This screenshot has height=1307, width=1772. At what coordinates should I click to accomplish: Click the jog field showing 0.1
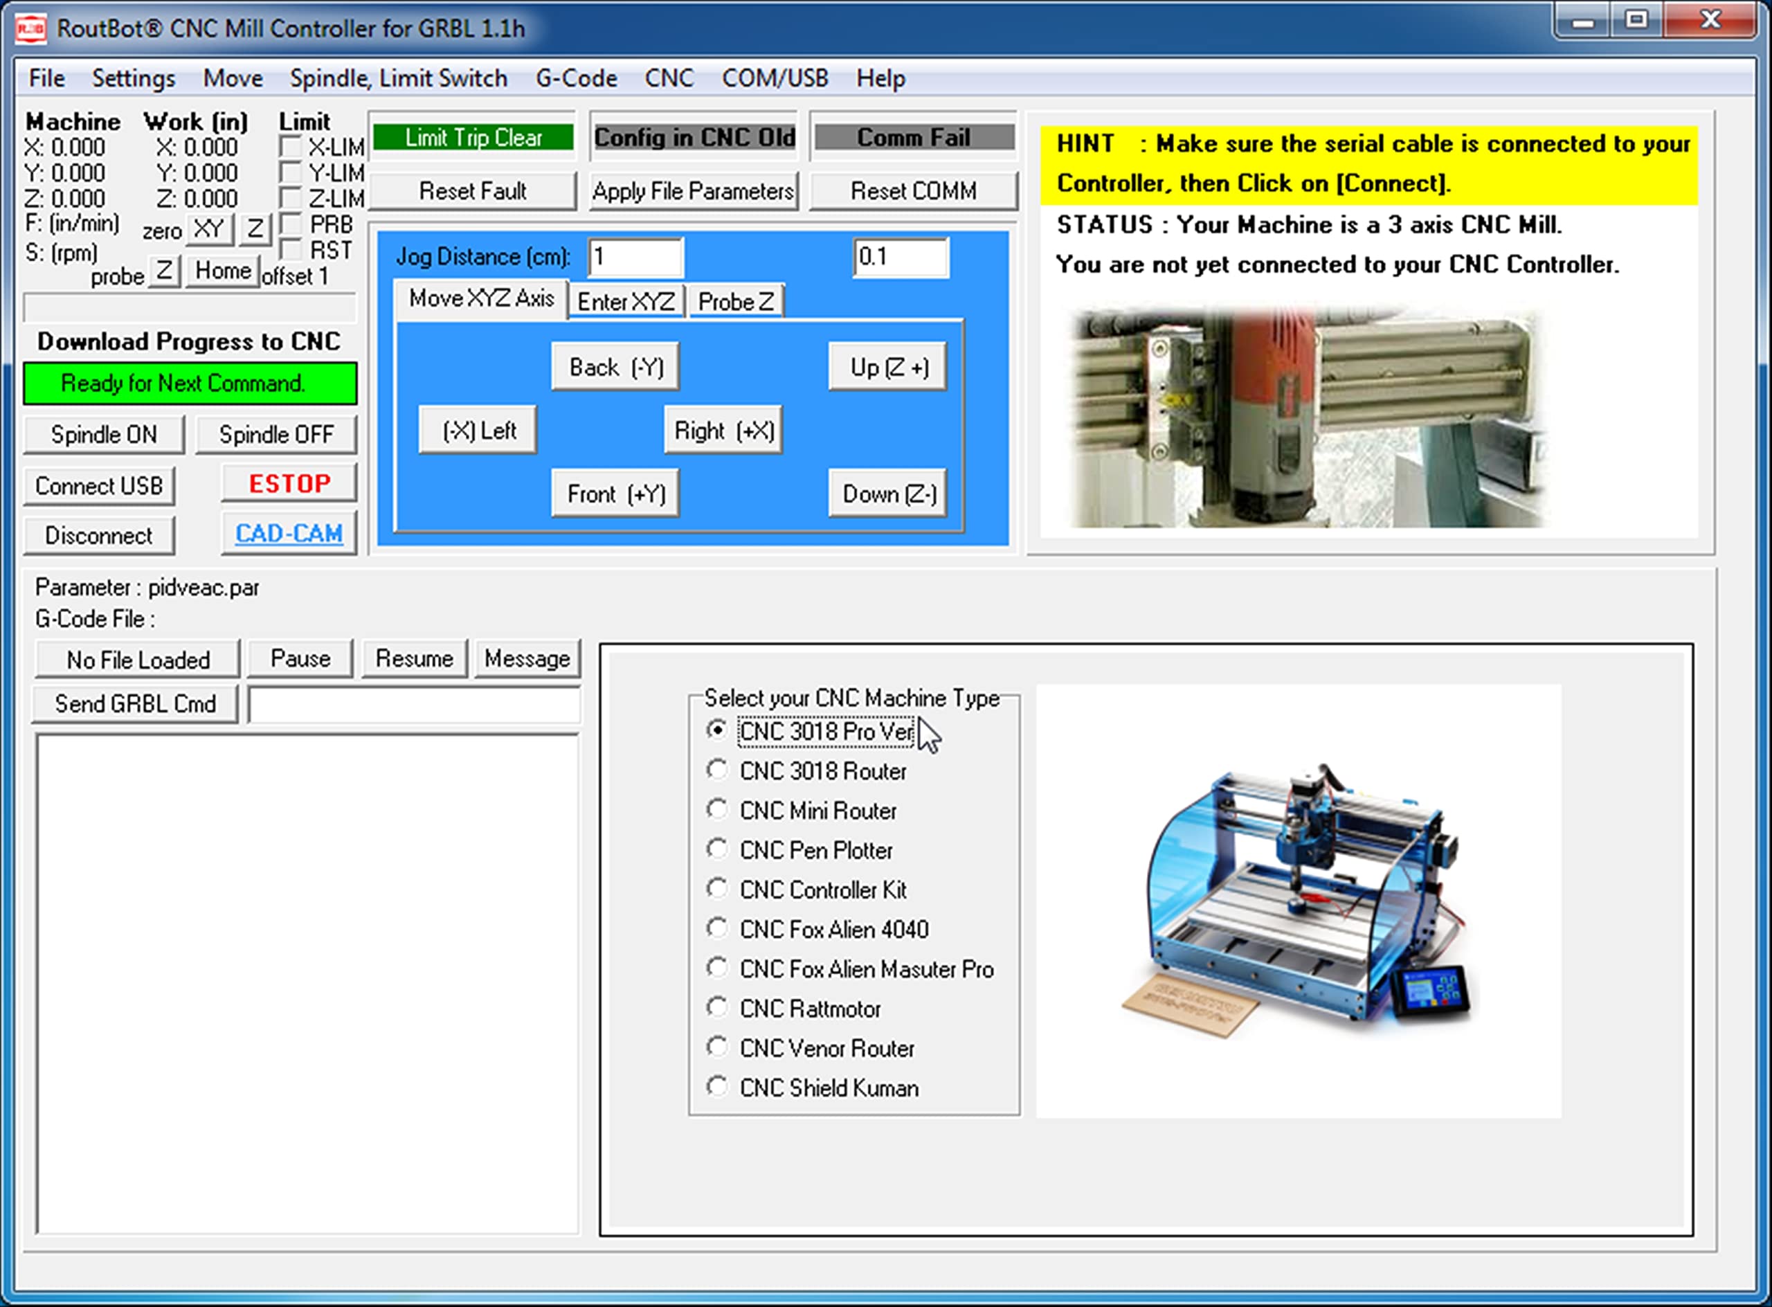(x=901, y=257)
